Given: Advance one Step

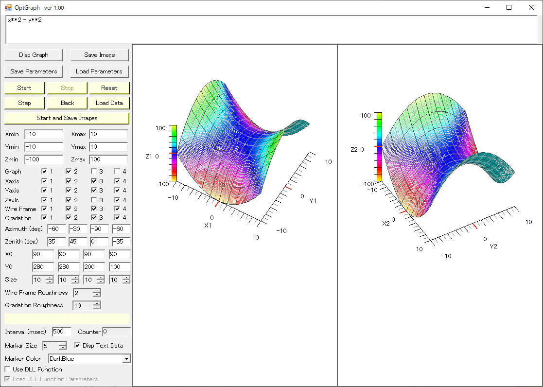Looking at the screenshot, I should click(x=24, y=103).
